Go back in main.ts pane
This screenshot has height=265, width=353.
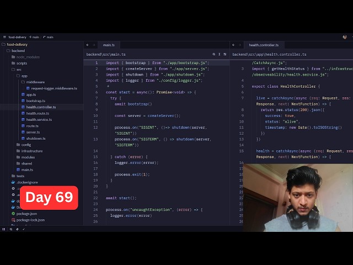point(88,45)
